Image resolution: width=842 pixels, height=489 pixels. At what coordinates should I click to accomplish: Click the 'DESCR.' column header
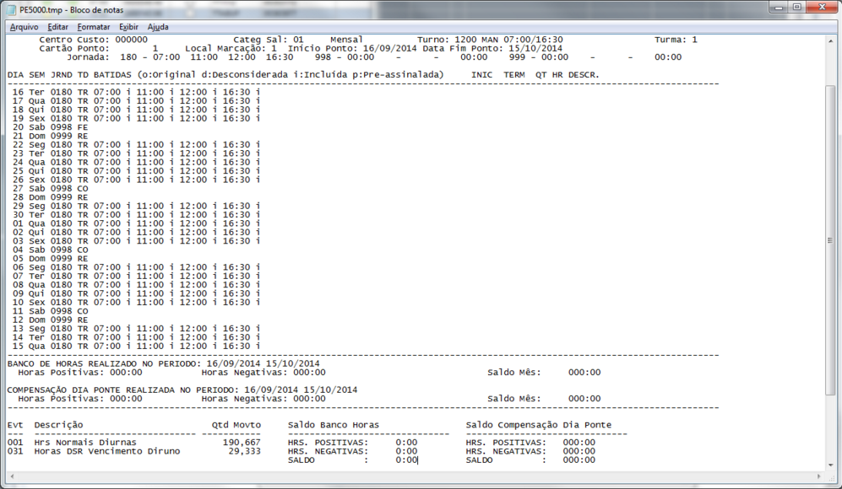tap(584, 75)
